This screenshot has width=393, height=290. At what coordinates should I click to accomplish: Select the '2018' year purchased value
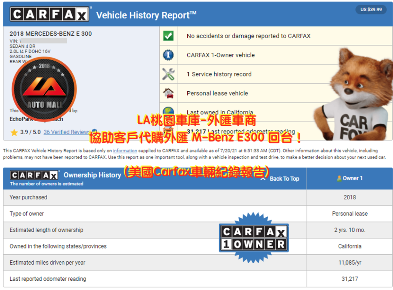tap(350, 197)
